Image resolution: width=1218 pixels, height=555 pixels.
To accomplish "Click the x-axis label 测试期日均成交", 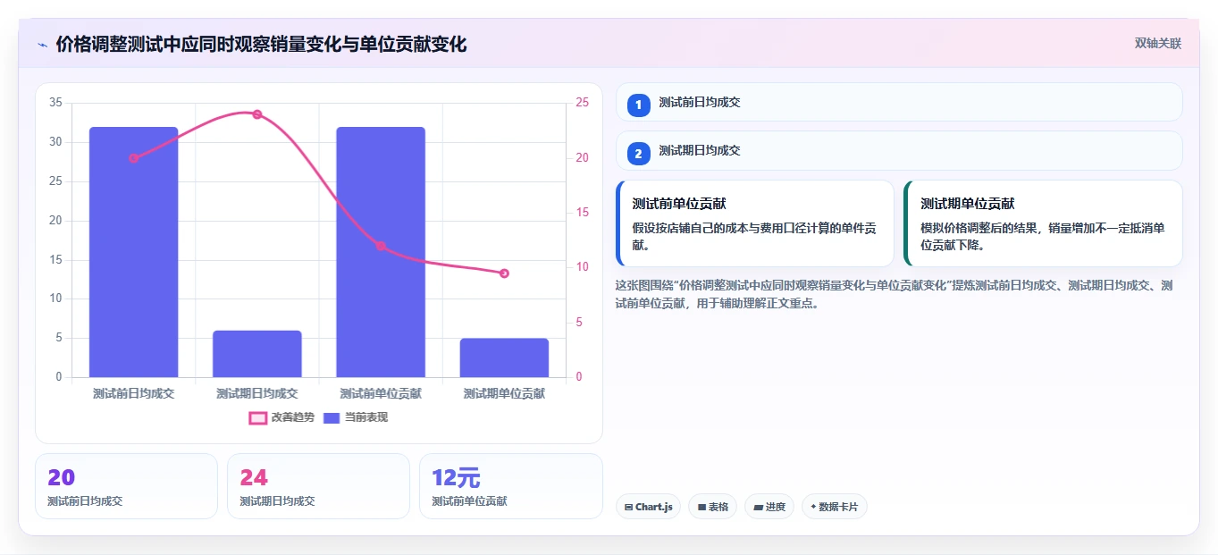I will [257, 393].
